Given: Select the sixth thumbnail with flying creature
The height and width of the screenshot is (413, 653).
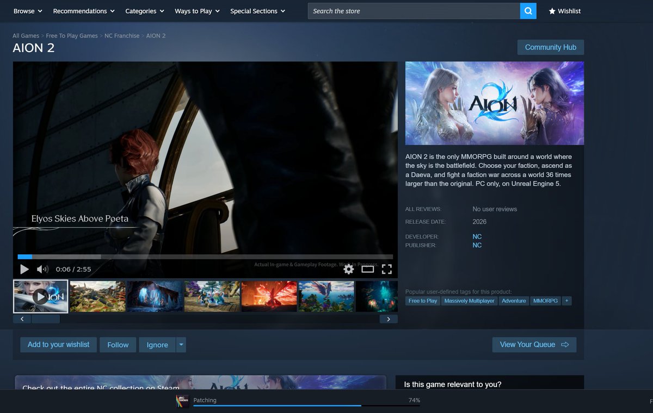Looking at the screenshot, I should 326,296.
